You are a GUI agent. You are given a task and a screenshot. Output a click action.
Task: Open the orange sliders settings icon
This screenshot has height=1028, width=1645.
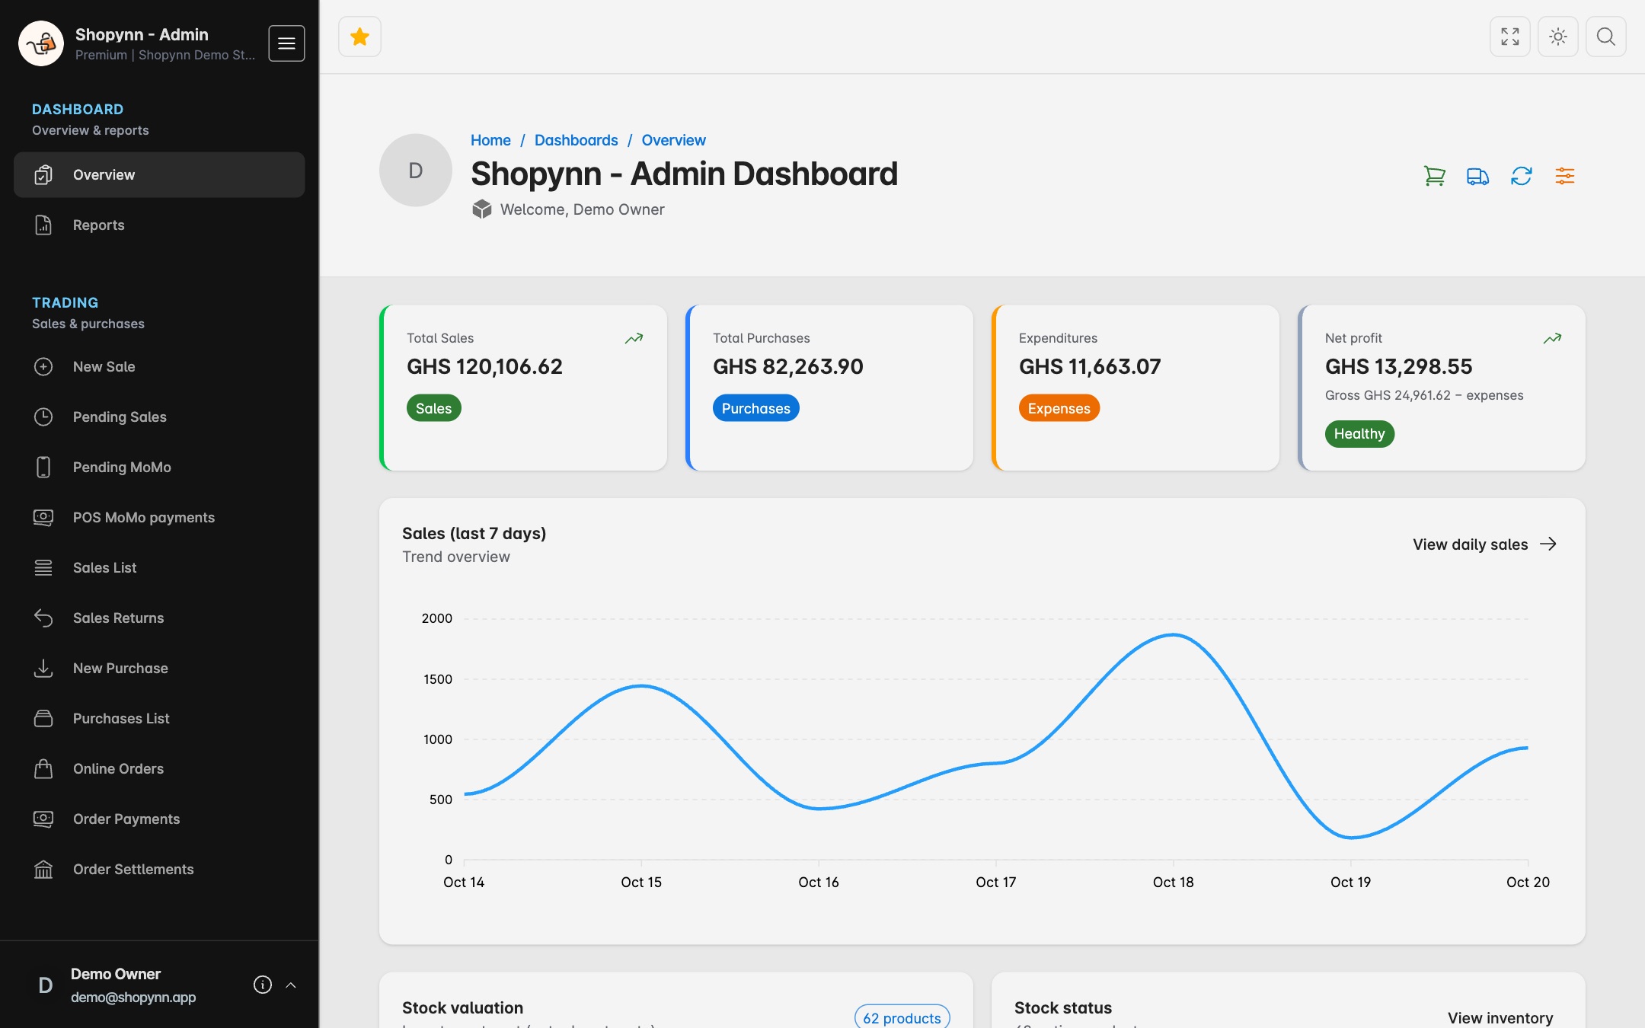pos(1565,176)
